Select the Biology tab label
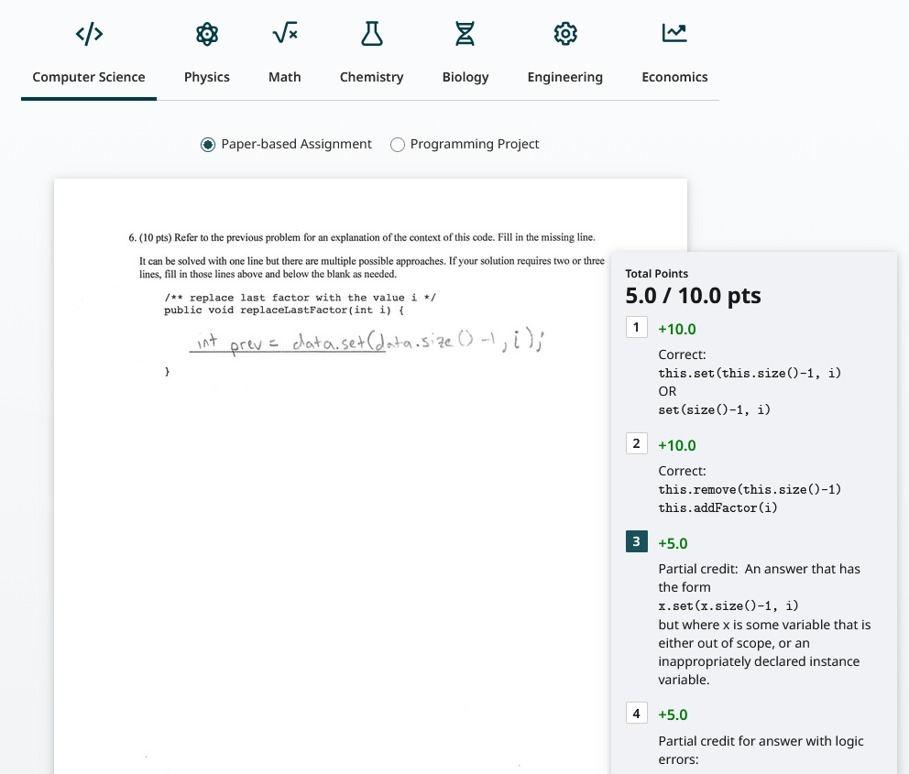909x774 pixels. 465,77
